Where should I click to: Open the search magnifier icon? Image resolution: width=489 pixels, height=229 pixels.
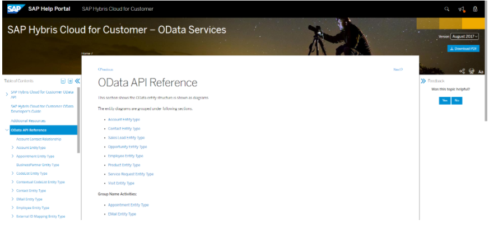coord(446,9)
